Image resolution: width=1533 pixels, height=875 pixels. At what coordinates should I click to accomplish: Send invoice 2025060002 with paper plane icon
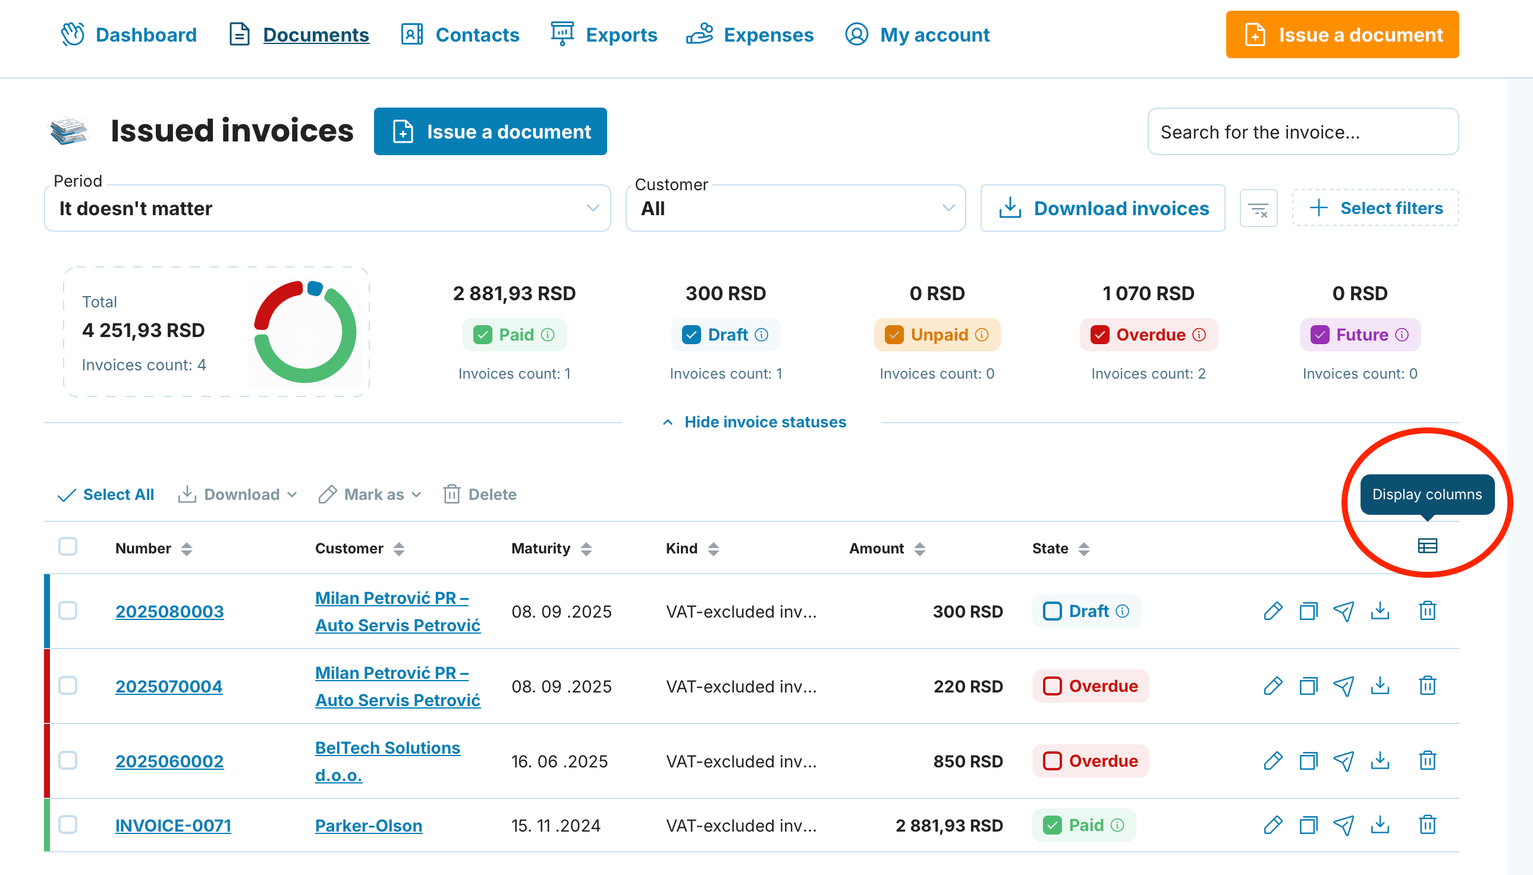pos(1344,761)
